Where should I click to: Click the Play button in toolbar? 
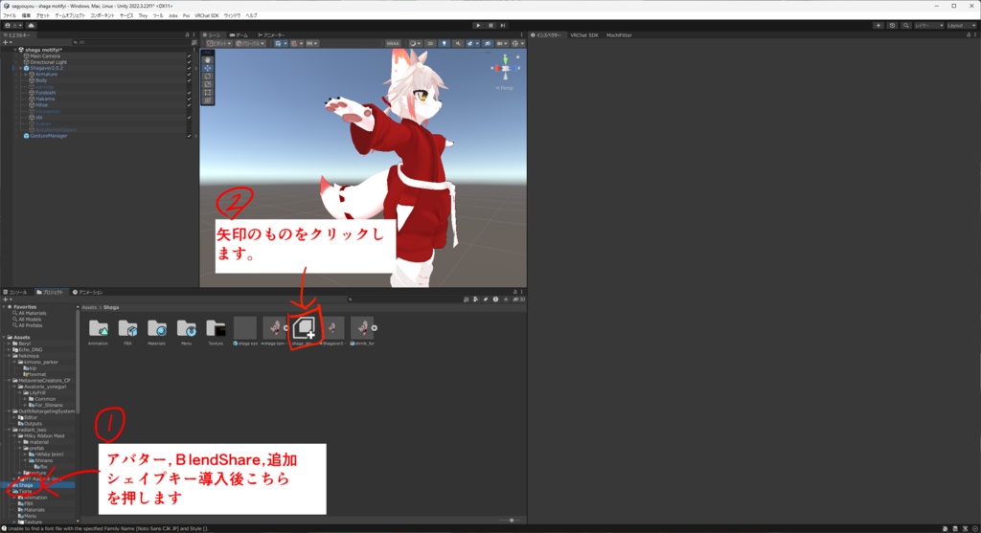(478, 26)
